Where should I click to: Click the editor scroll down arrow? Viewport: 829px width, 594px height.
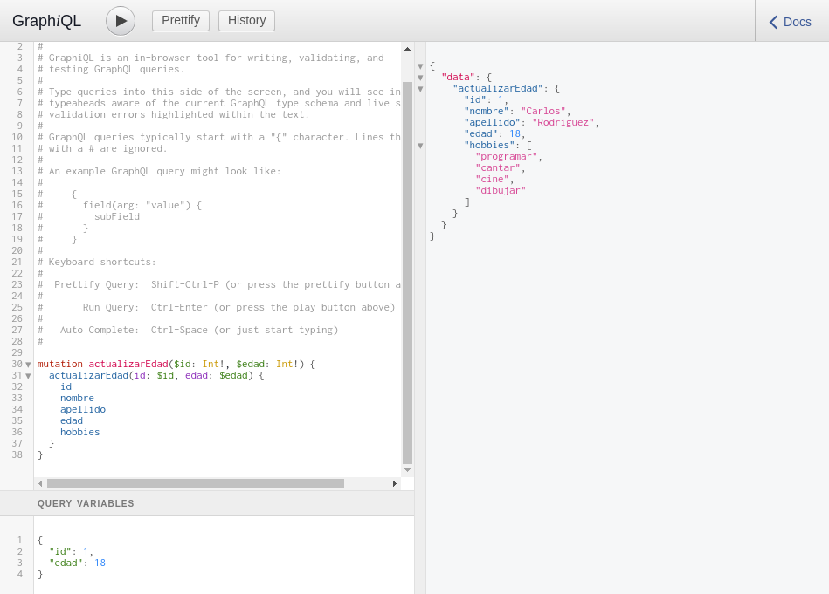point(407,470)
